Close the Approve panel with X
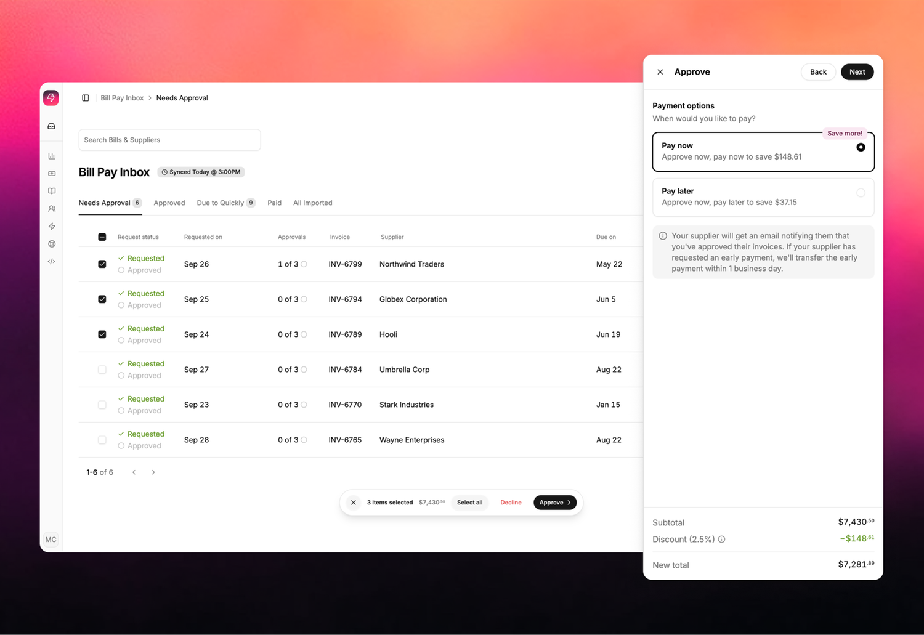The height and width of the screenshot is (635, 924). (x=660, y=72)
